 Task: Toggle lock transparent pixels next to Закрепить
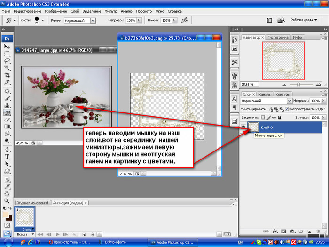(263, 117)
